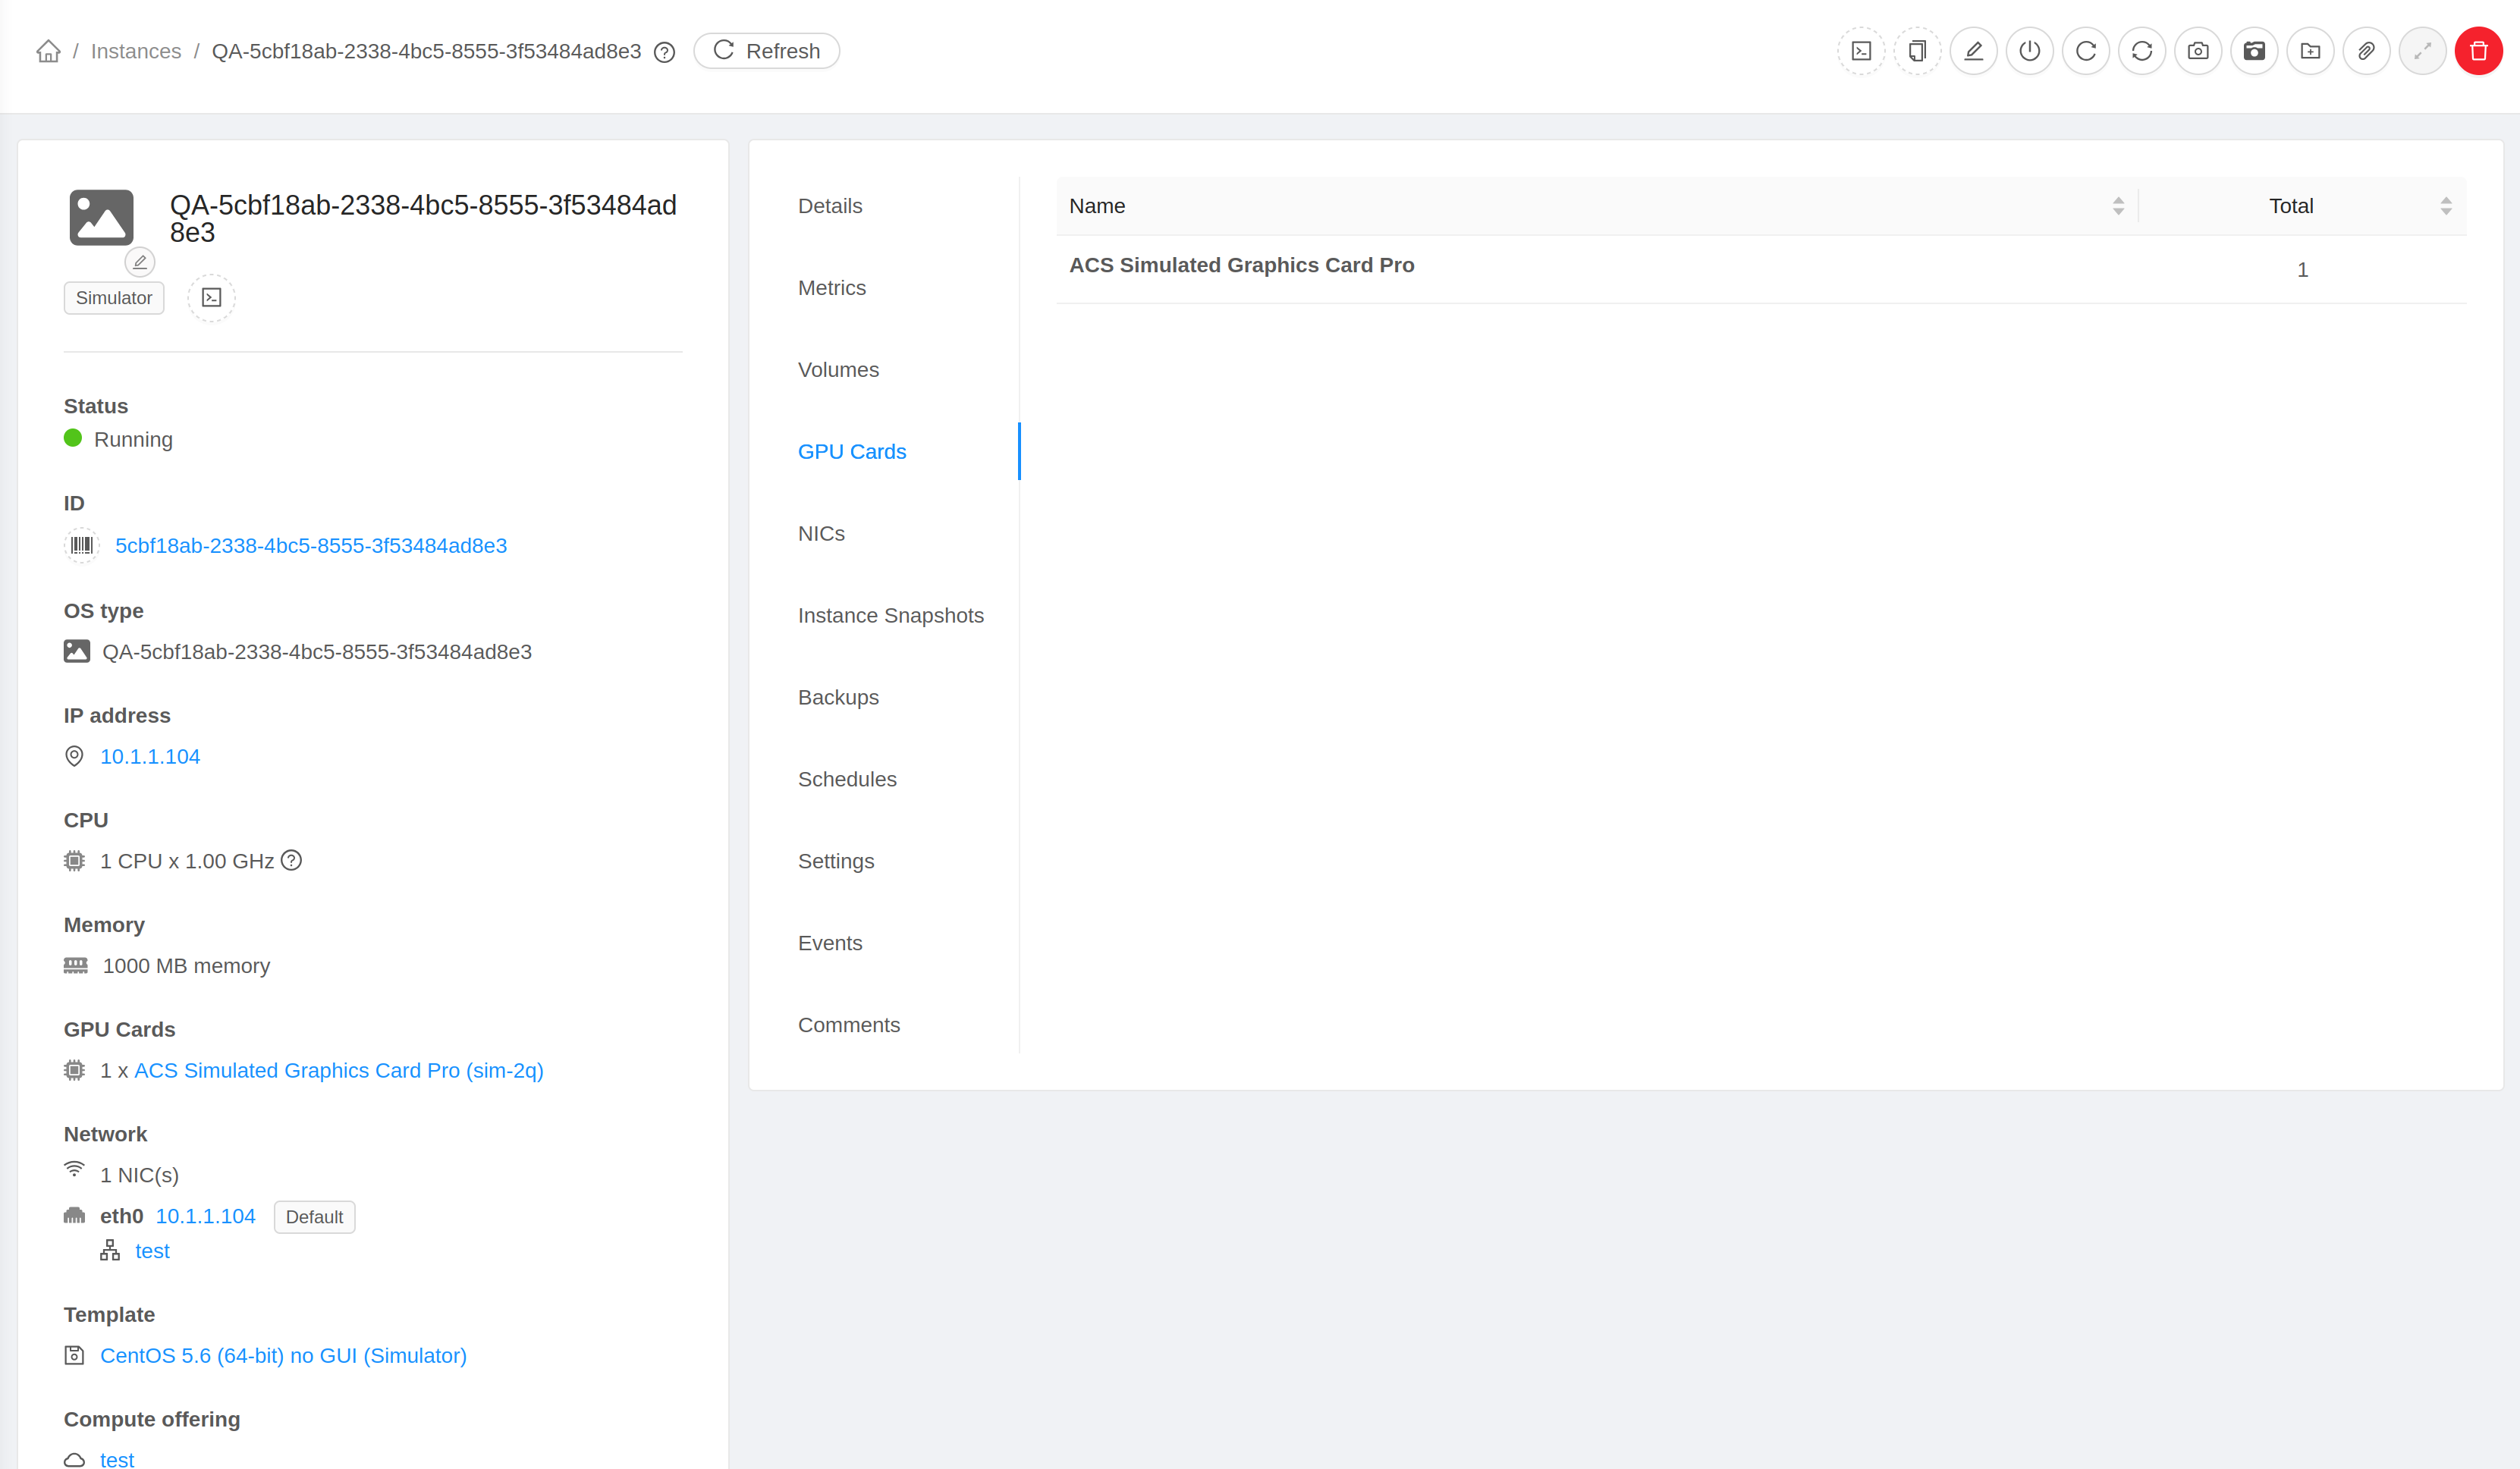This screenshot has width=2520, height=1469.
Task: Click the 1 CPU x 1.00 GHz text
Action: click(187, 862)
